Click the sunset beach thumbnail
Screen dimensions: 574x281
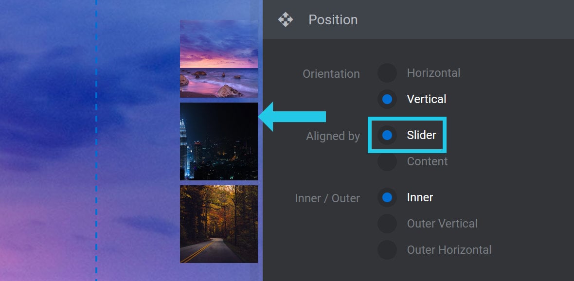[219, 58]
